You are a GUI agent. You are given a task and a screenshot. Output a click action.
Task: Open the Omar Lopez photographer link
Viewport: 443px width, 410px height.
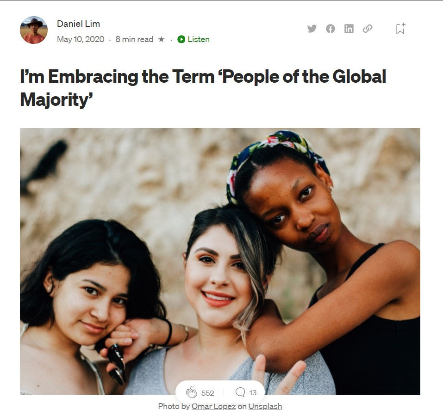213,406
